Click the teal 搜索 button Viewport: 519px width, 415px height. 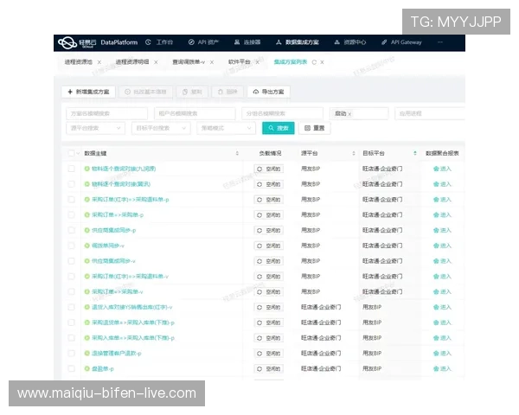click(x=278, y=128)
